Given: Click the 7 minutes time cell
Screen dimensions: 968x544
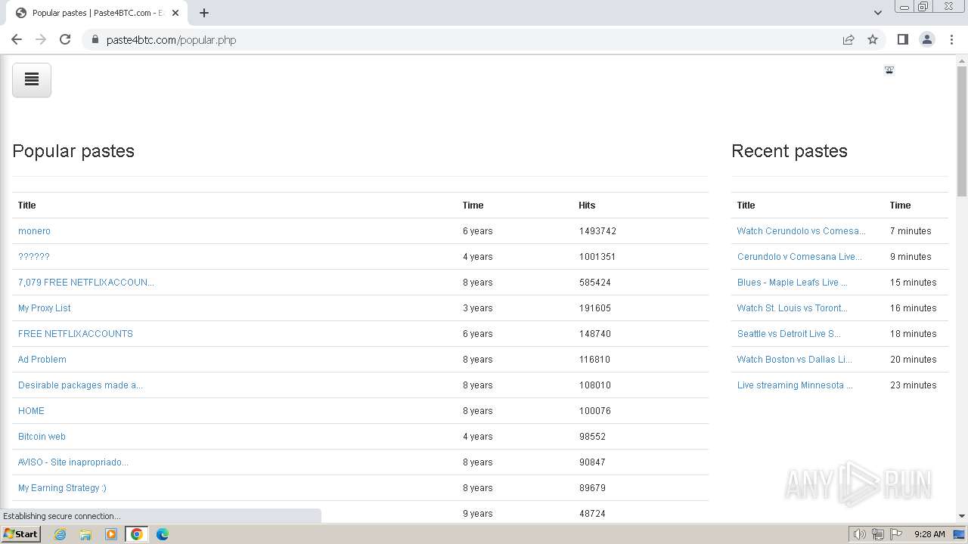Looking at the screenshot, I should (x=911, y=231).
